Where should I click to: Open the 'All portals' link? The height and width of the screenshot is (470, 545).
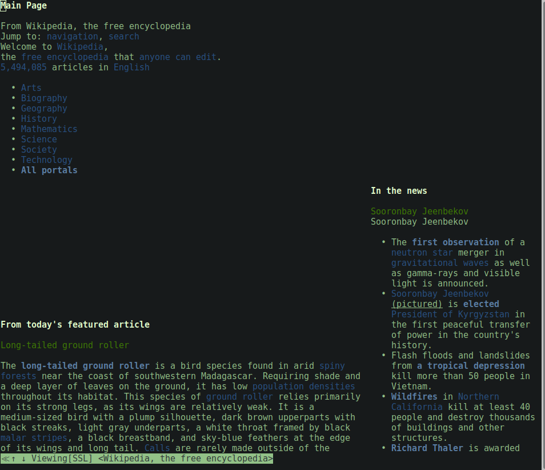tap(49, 170)
